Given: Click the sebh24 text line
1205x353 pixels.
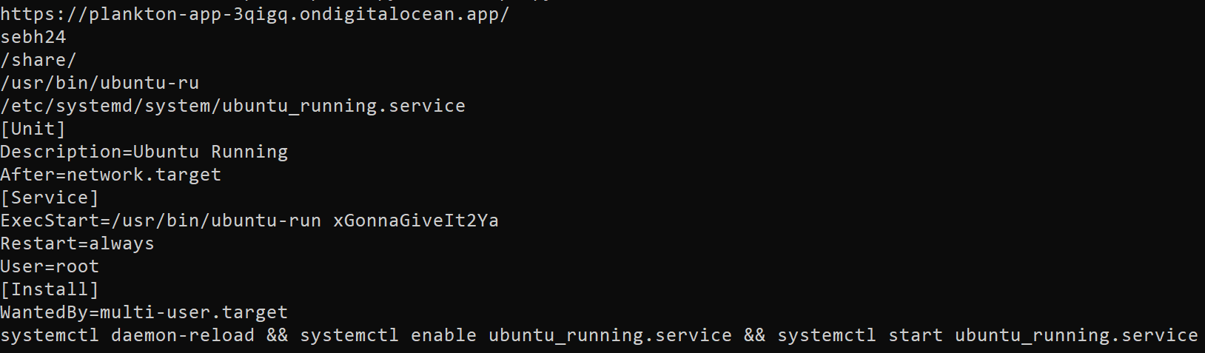Looking at the screenshot, I should [x=33, y=37].
